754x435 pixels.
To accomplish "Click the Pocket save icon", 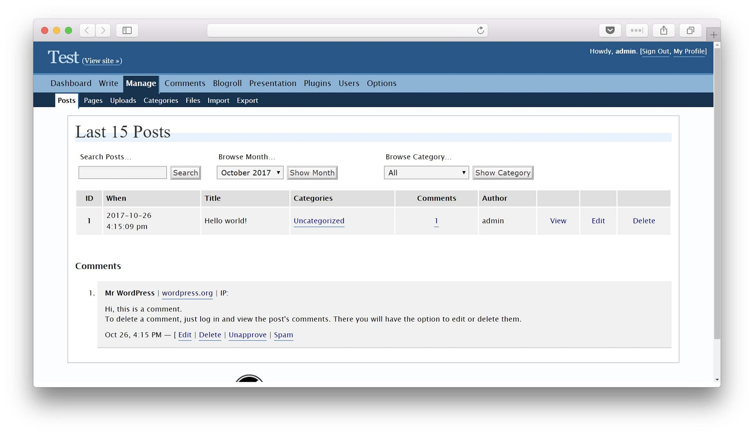I will (x=610, y=30).
